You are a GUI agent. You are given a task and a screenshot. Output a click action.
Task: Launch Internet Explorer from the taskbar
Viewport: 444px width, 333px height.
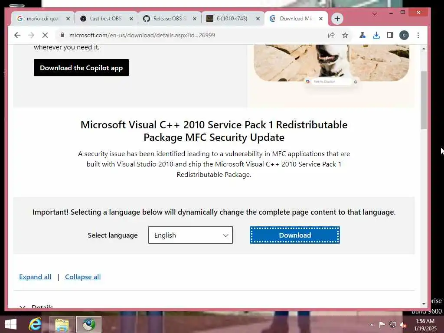[x=35, y=324]
